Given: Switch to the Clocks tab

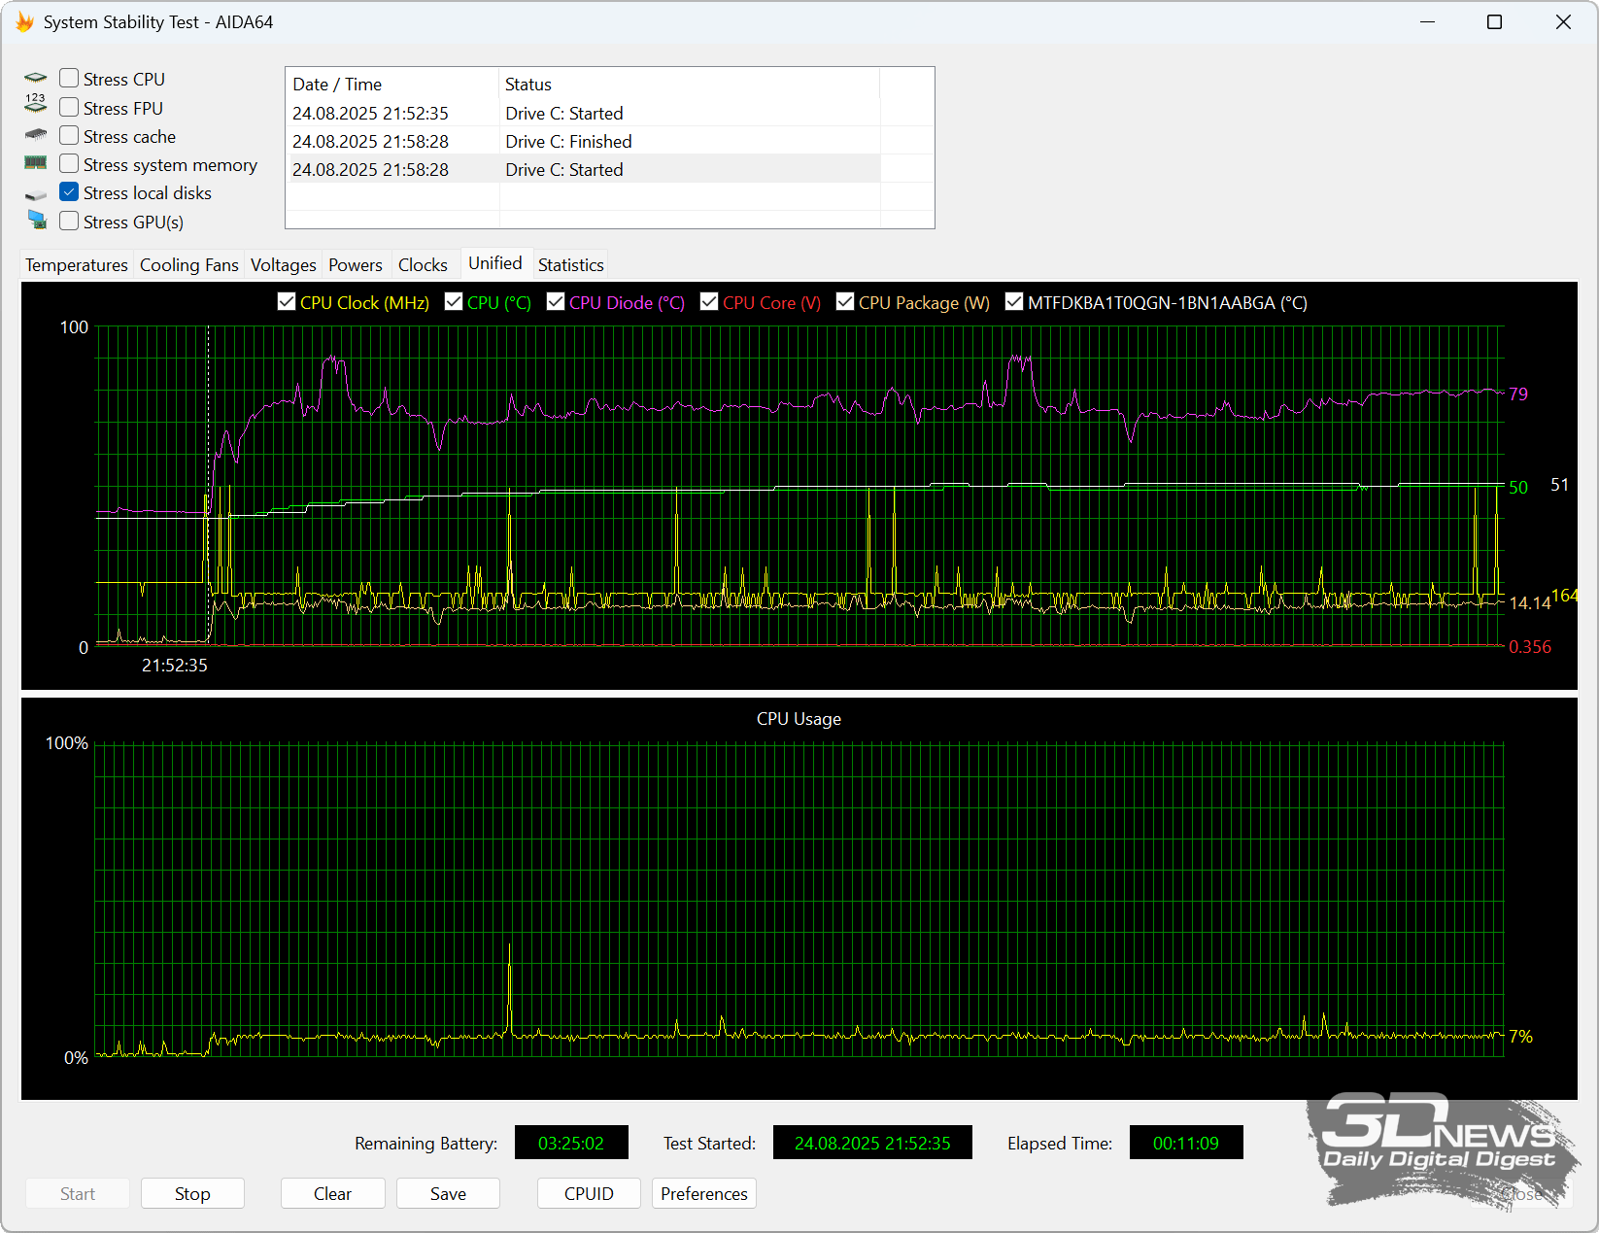Looking at the screenshot, I should [423, 264].
